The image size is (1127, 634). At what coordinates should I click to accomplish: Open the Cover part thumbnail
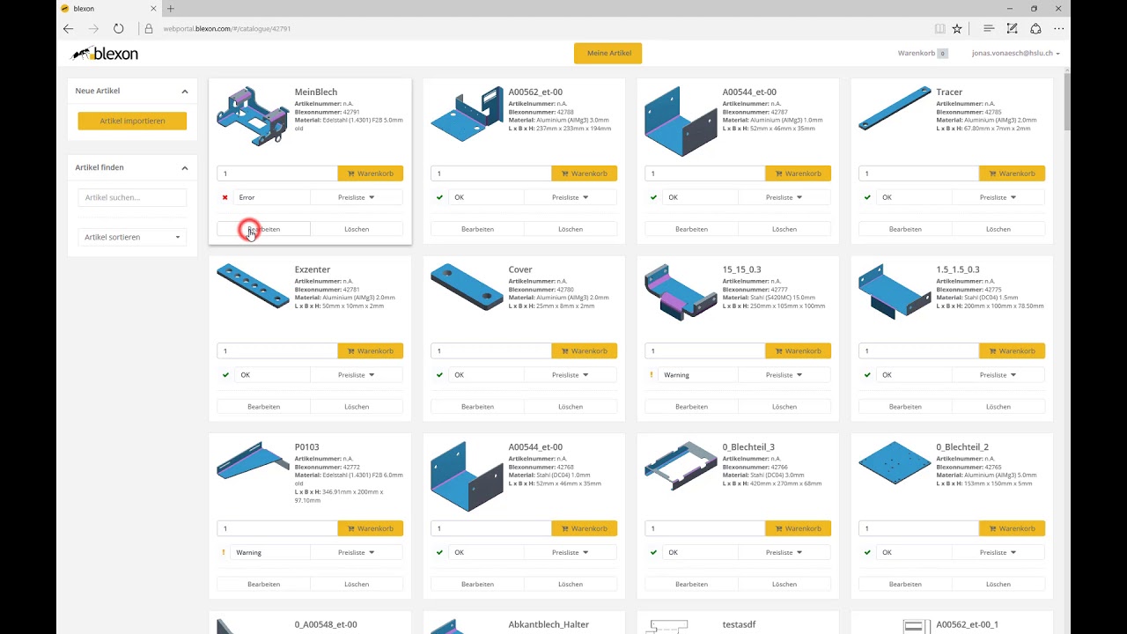tap(467, 287)
